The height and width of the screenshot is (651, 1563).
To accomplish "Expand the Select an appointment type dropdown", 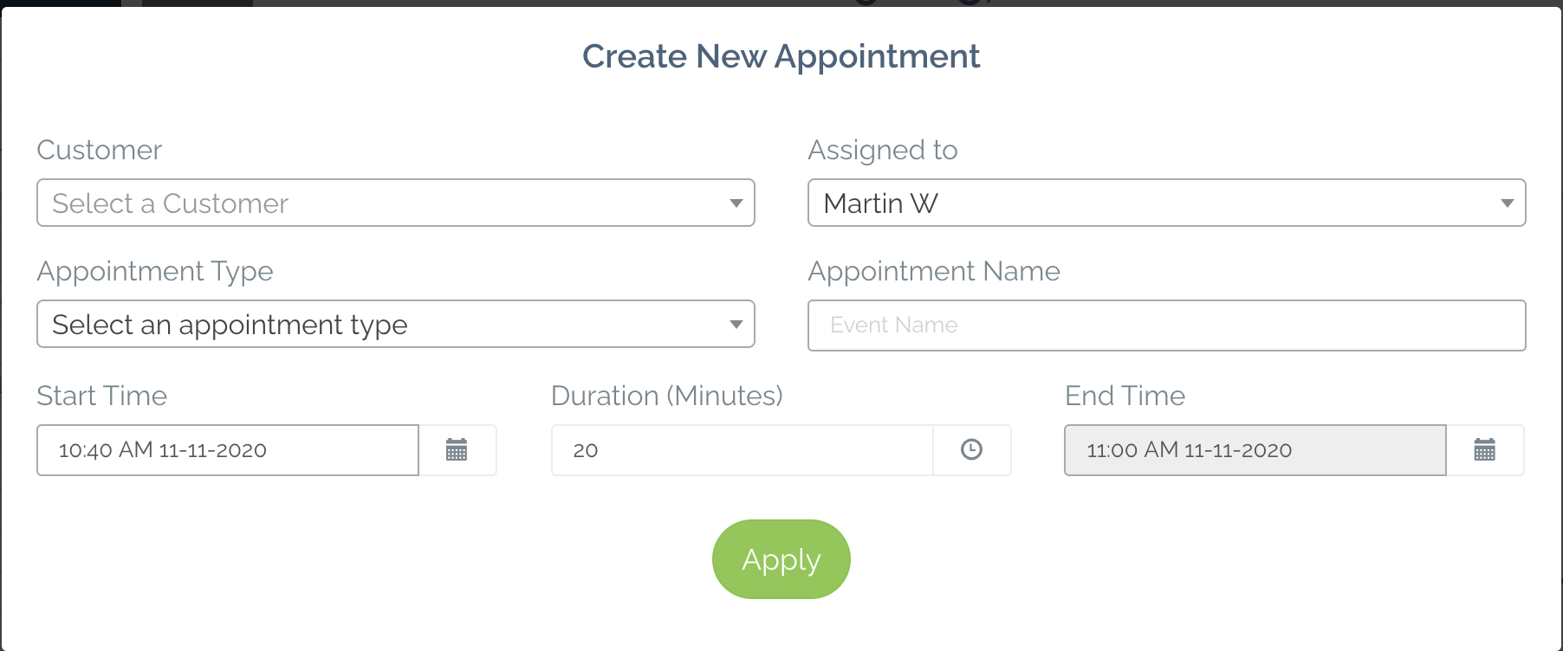I will pos(396,324).
